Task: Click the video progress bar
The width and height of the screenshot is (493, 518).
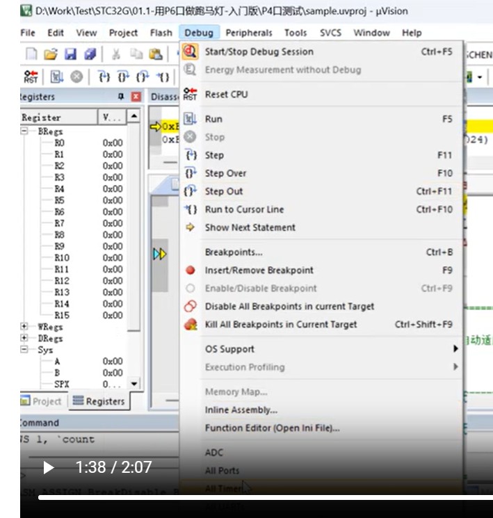Action: pyautogui.click(x=266, y=497)
